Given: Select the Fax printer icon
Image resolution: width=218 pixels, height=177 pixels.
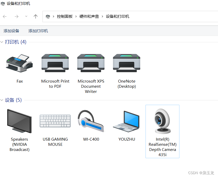Looking at the screenshot, I should (19, 63).
